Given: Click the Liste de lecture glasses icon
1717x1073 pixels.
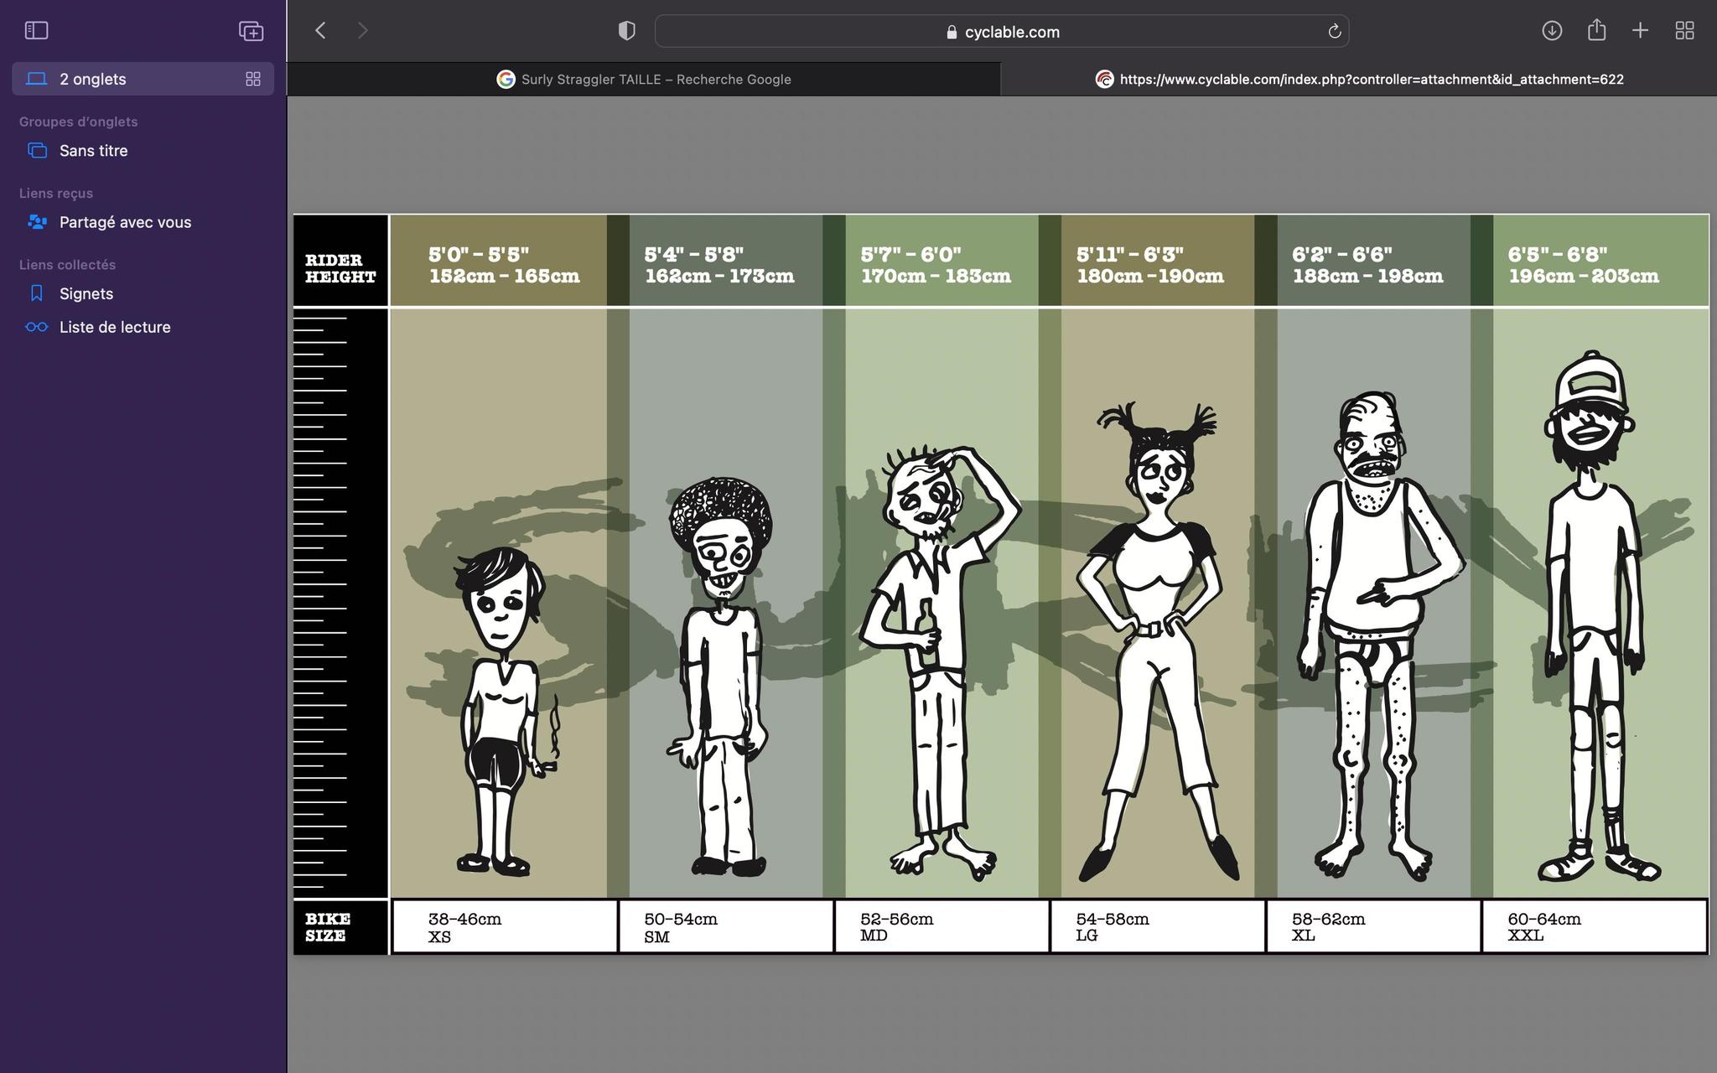Looking at the screenshot, I should click(x=36, y=327).
